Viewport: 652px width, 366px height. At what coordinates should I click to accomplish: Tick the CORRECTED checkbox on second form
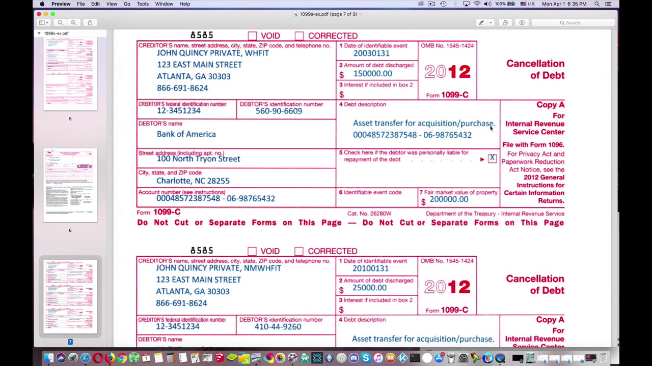click(x=298, y=251)
